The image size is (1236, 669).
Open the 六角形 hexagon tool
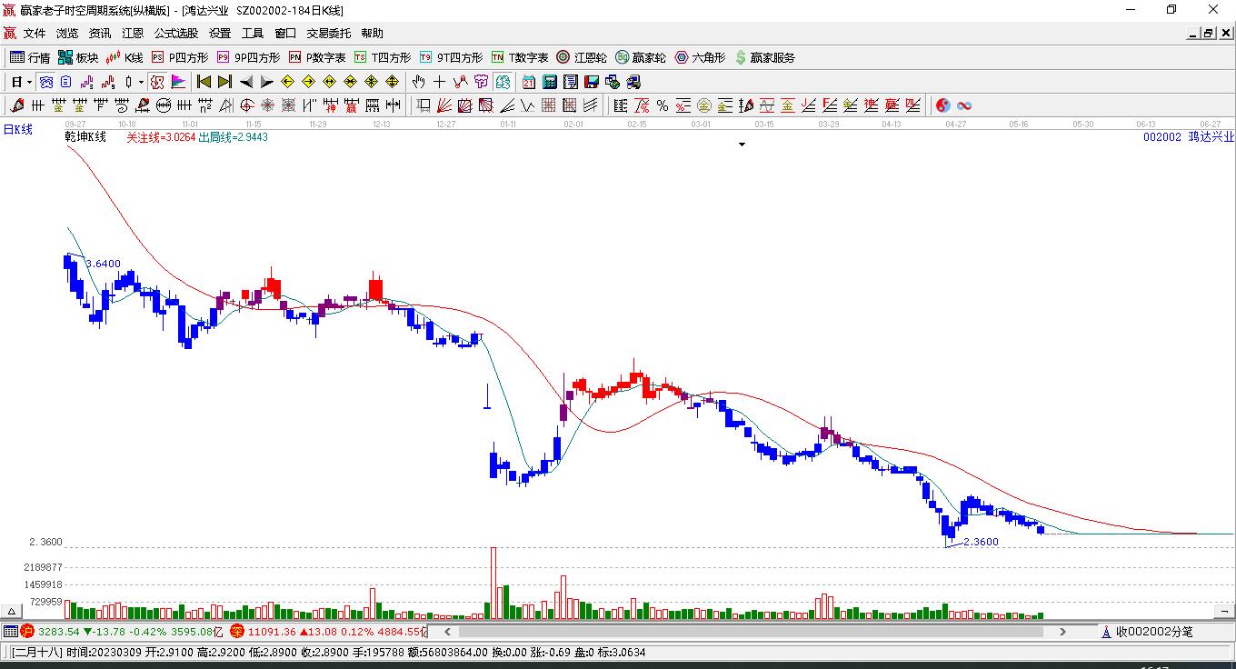700,57
